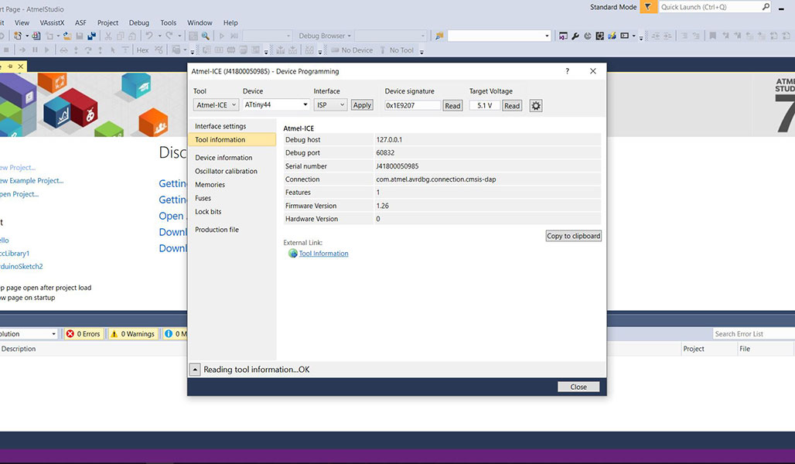The width and height of the screenshot is (795, 464).
Task: Click the globe icon beside Tool Information
Action: click(292, 253)
